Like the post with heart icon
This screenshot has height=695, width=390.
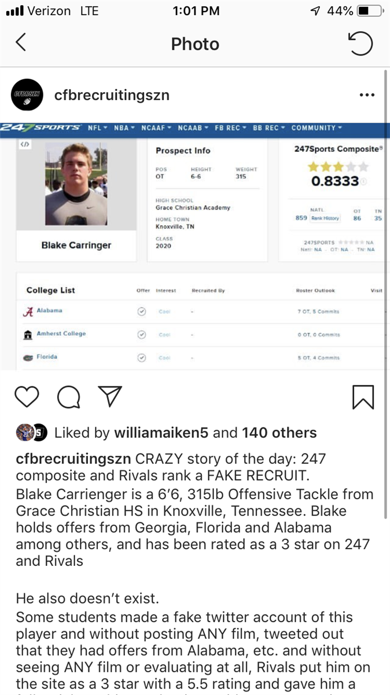(27, 397)
